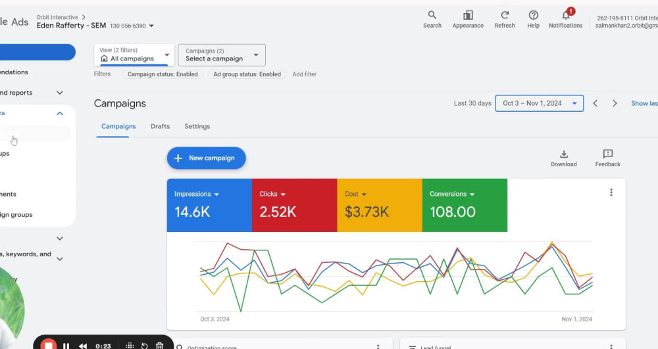658x349 pixels.
Task: Open the View All campaigns dropdown
Action: (134, 55)
